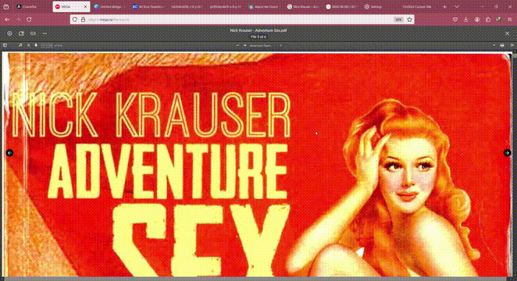Open the list all tabs dropdown

click(457, 6)
